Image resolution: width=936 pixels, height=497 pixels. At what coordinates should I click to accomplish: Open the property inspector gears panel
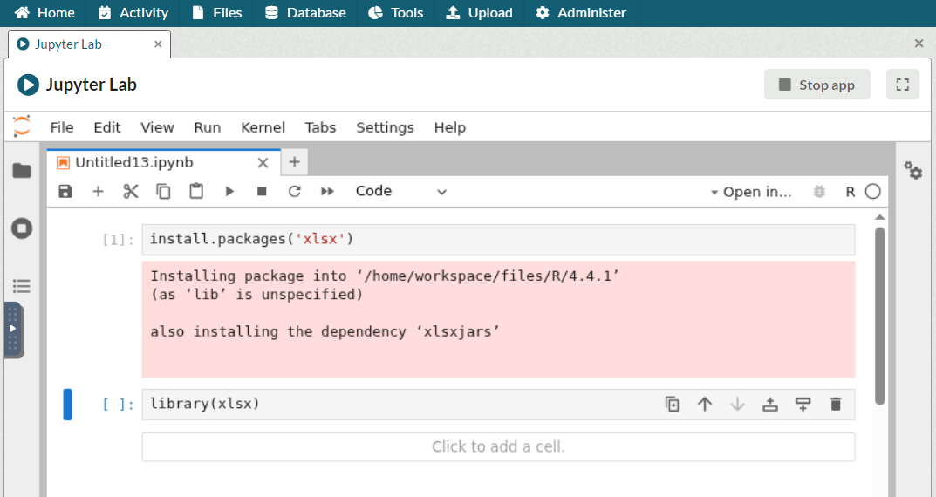tap(913, 171)
